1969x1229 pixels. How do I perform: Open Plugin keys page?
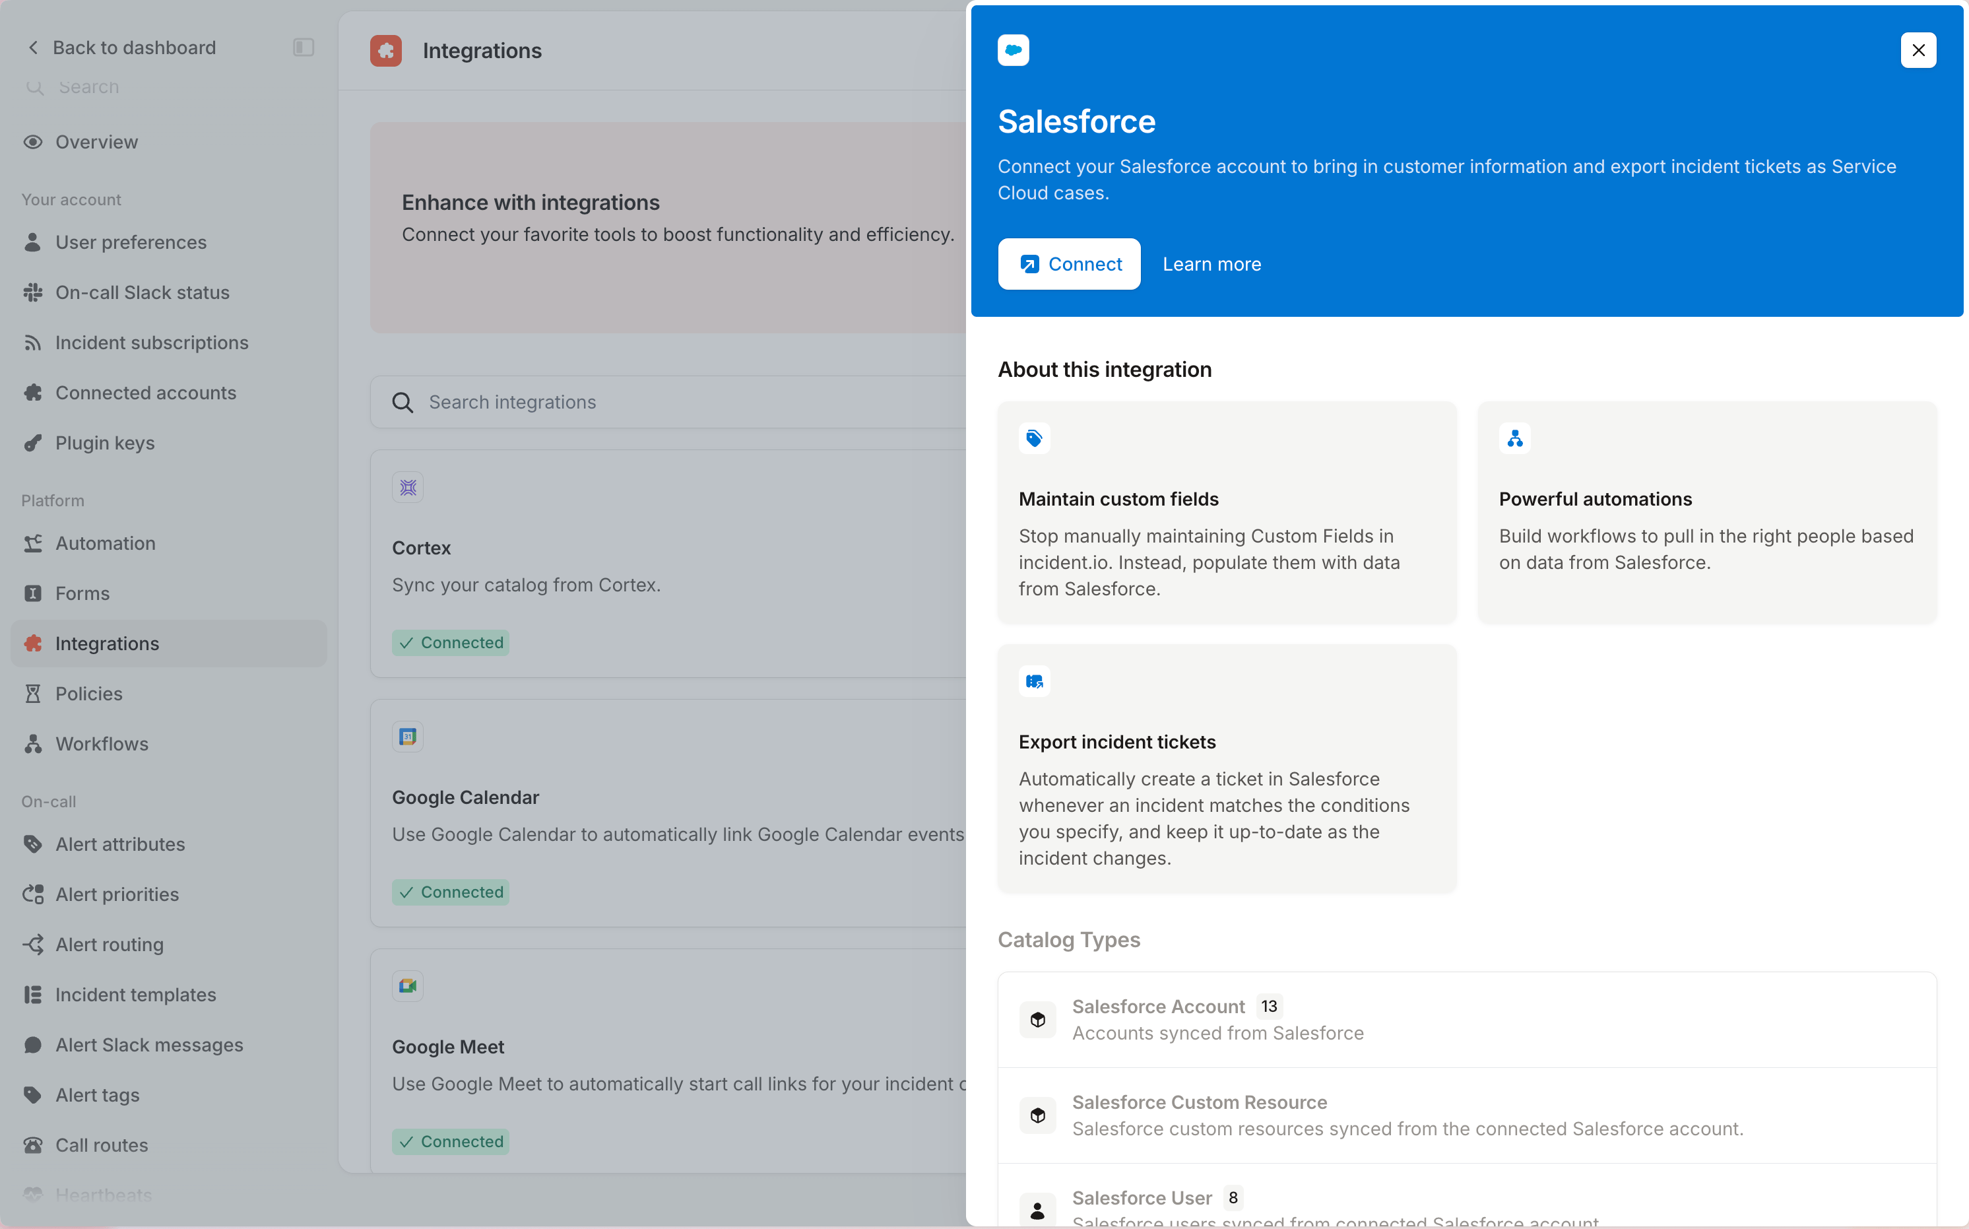(x=168, y=443)
